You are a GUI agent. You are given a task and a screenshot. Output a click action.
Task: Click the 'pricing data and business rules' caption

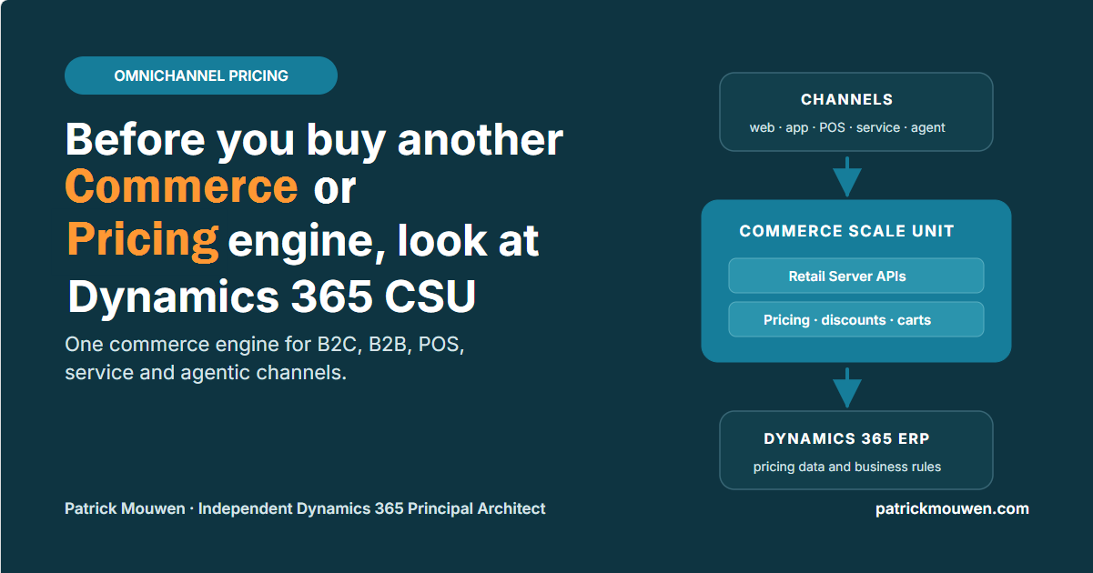(847, 467)
